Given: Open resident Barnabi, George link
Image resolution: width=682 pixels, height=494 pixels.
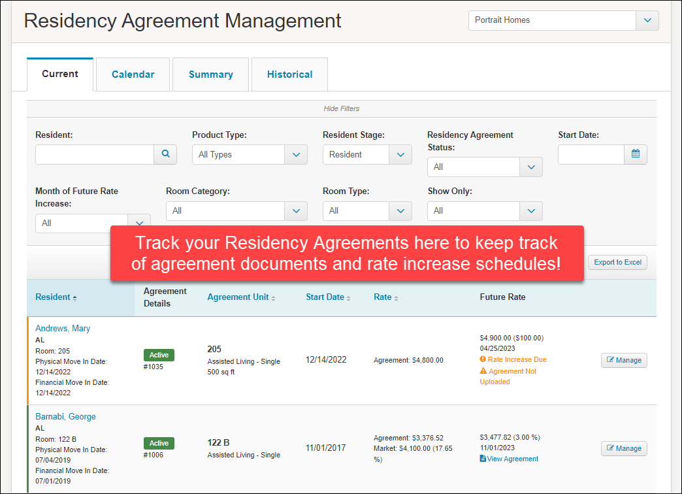Looking at the screenshot, I should 65,416.
